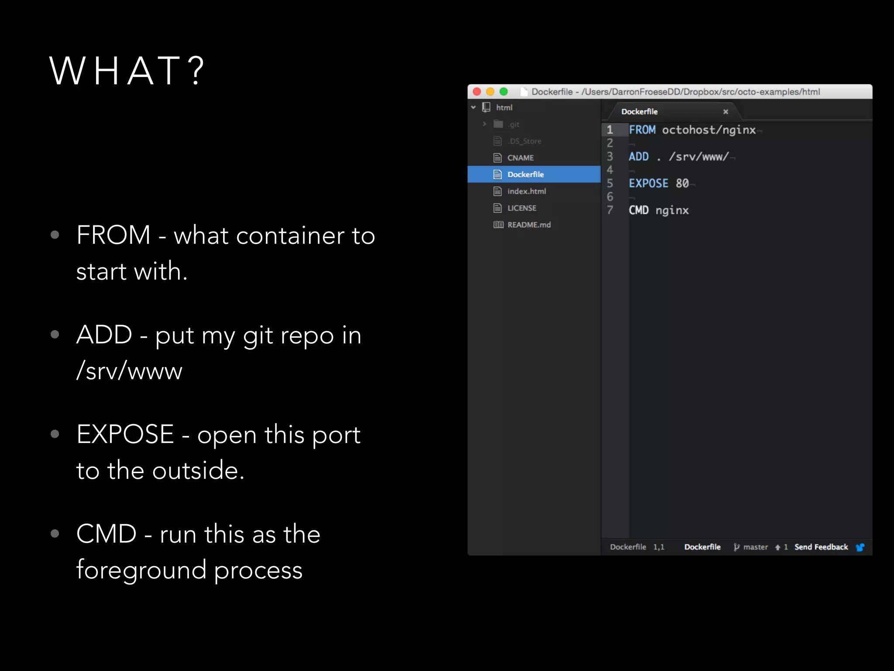The width and height of the screenshot is (894, 671).
Task: Click the yellow minimize window button
Action: (490, 91)
